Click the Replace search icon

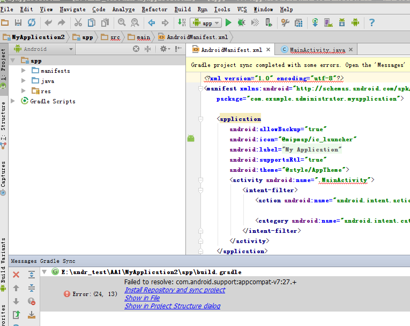tap(135, 22)
